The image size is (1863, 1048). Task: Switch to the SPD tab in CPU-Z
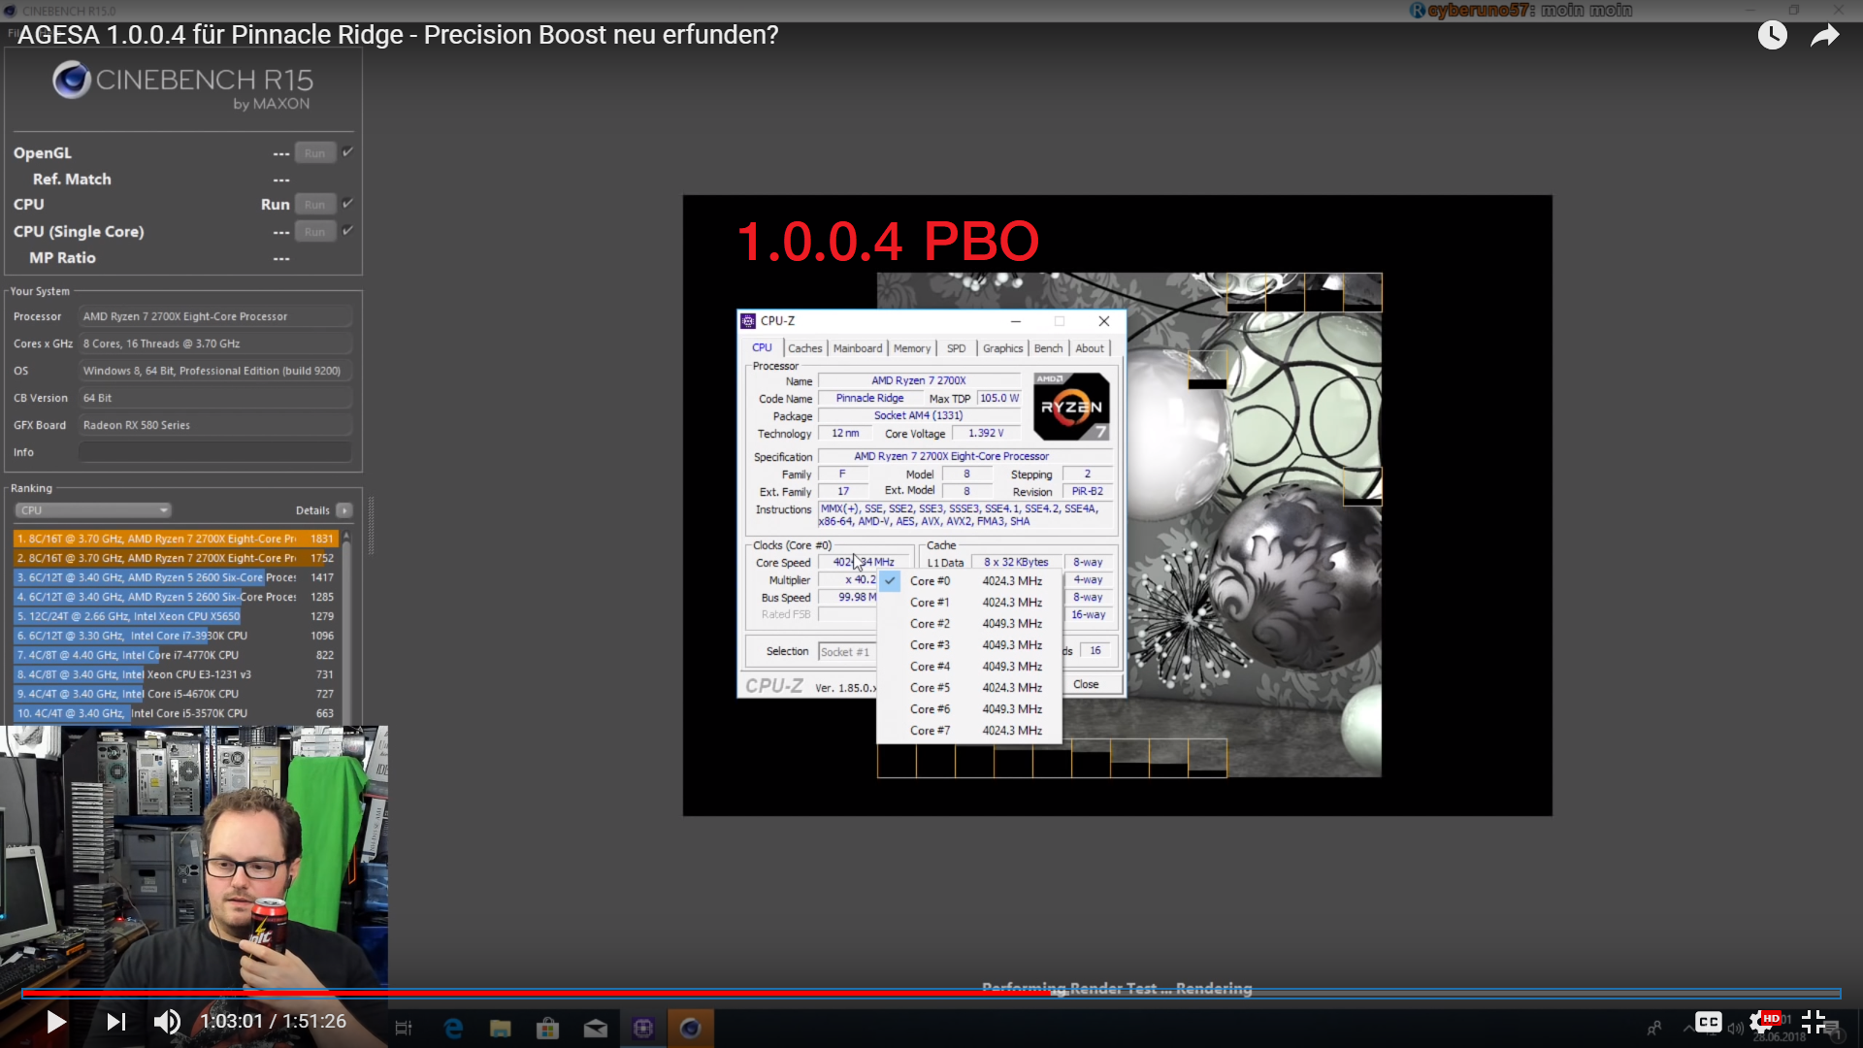coord(957,348)
